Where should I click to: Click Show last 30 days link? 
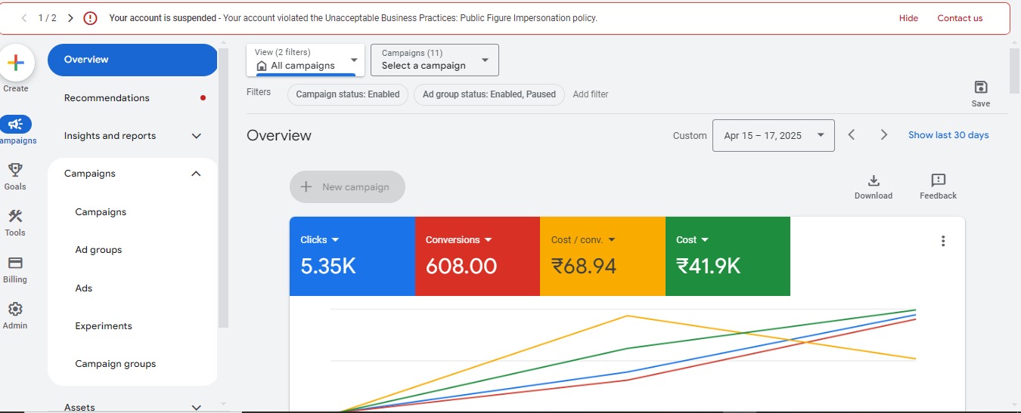pyautogui.click(x=948, y=135)
